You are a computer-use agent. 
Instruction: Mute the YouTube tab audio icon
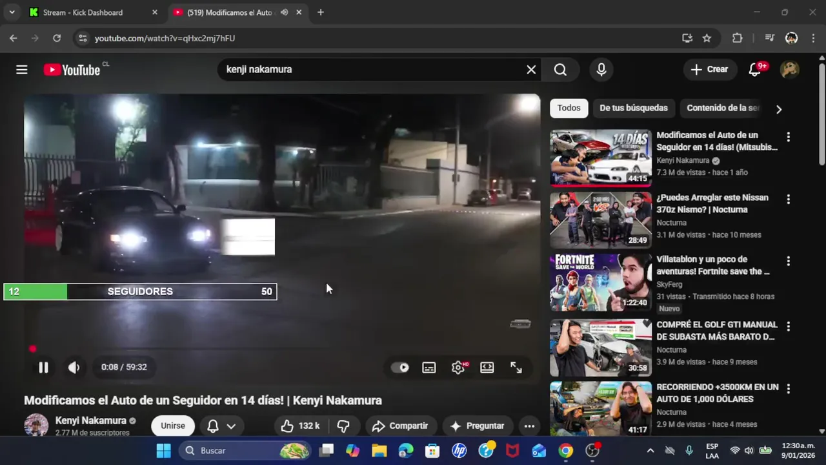(284, 12)
